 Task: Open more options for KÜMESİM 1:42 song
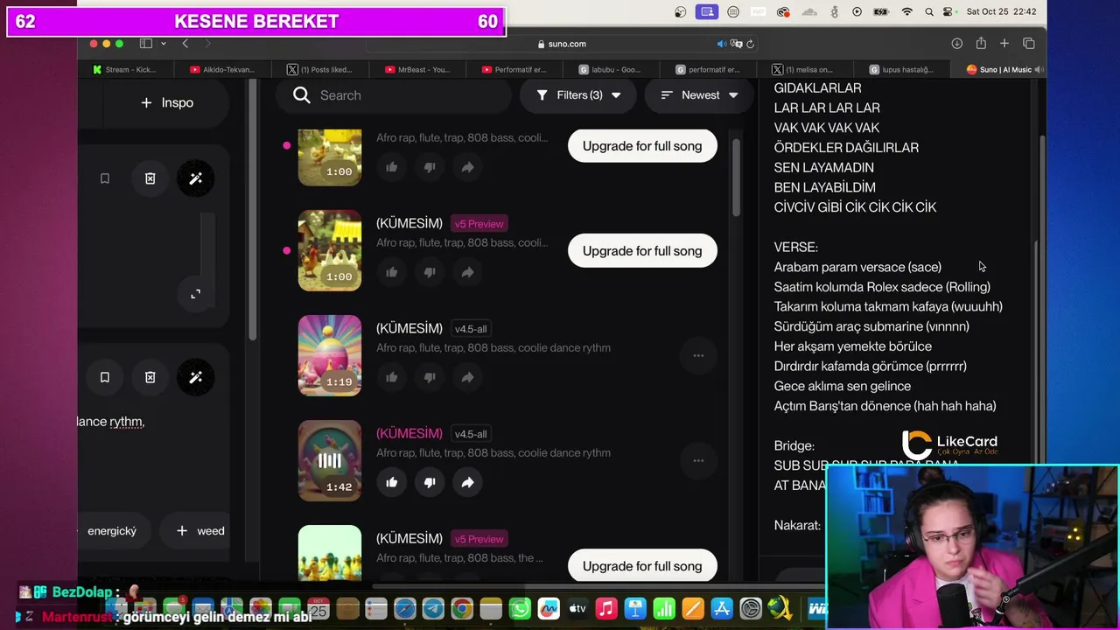[x=698, y=460]
